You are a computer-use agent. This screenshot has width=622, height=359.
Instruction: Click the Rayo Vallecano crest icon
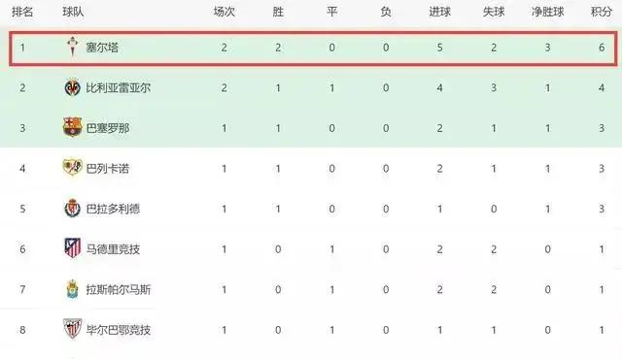point(73,168)
